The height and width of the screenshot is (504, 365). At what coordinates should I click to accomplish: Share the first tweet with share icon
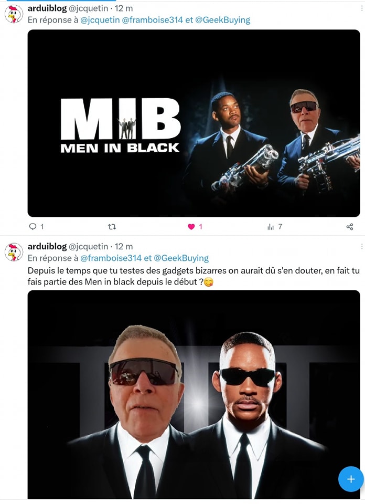pyautogui.click(x=350, y=227)
